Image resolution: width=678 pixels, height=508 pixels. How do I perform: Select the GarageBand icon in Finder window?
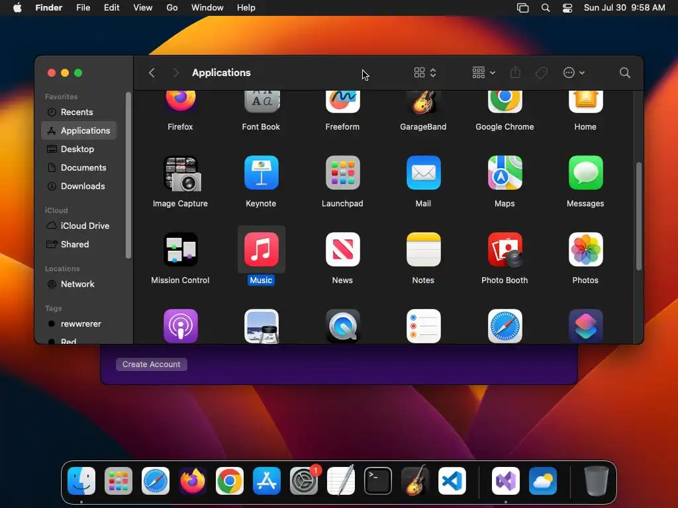tap(423, 102)
